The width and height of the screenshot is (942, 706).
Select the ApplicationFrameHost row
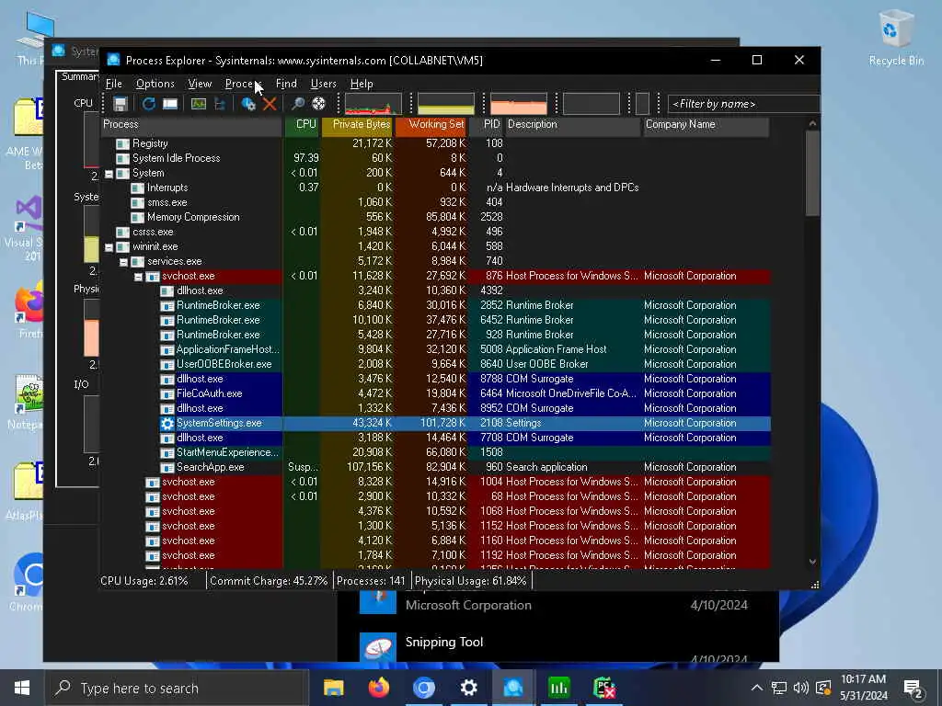coord(435,349)
